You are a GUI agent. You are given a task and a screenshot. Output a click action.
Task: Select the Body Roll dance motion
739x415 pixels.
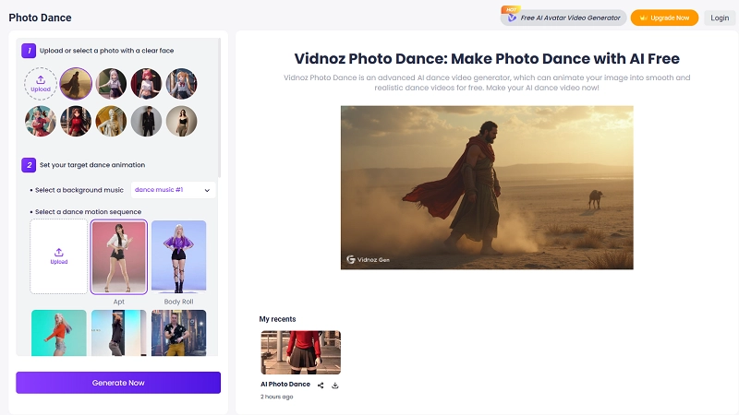pos(178,256)
